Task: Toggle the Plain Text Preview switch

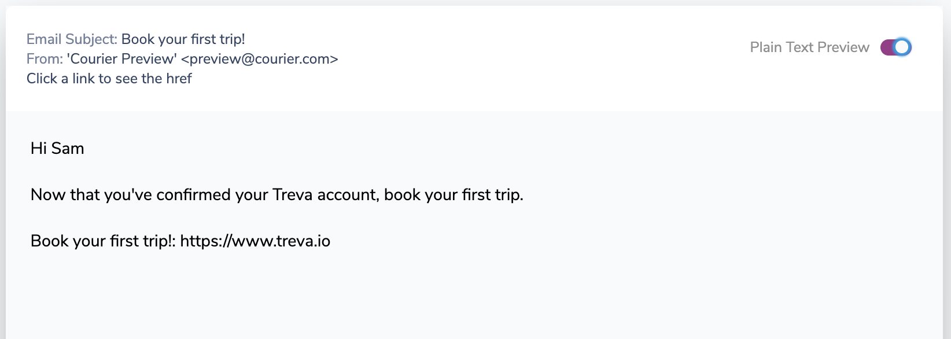Action: [x=895, y=47]
